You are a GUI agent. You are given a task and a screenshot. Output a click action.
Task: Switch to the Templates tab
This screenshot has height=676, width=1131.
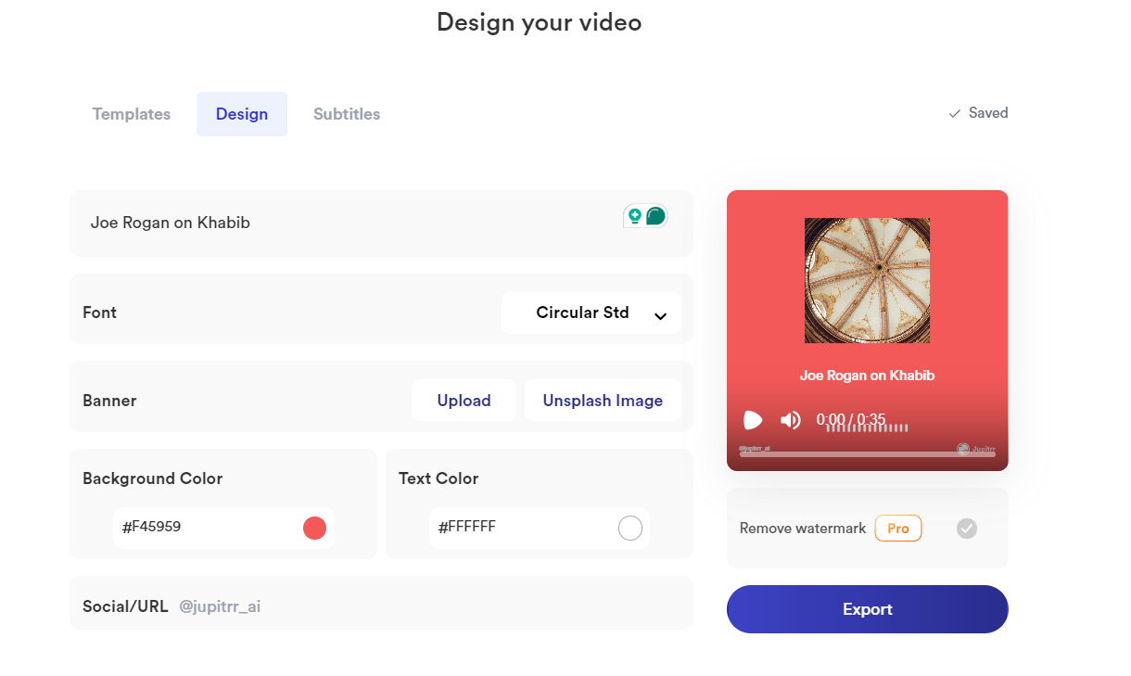pyautogui.click(x=132, y=114)
